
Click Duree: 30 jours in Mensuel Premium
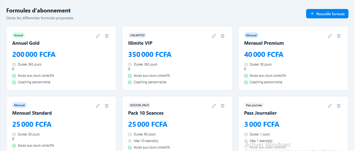click(x=261, y=64)
